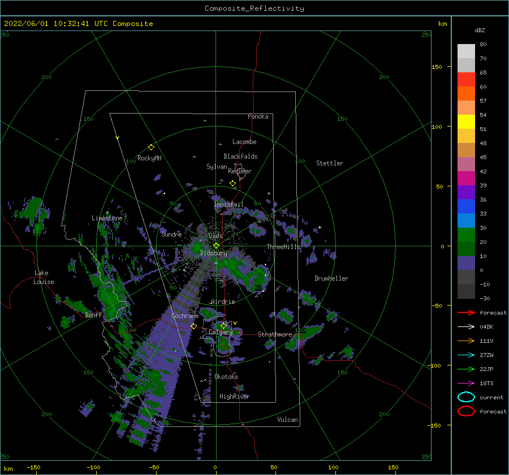Screen dimensions: 509x475
Task: Click the red forecast ellipse in legend
Action: click(x=466, y=411)
